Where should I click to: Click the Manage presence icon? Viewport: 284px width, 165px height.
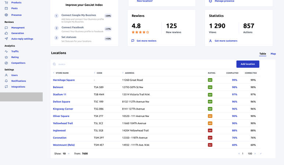click(210, 1)
